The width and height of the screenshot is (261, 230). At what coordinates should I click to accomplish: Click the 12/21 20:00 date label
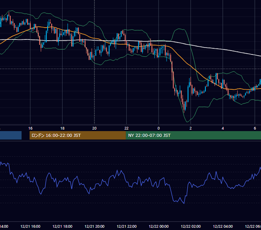click(94, 226)
